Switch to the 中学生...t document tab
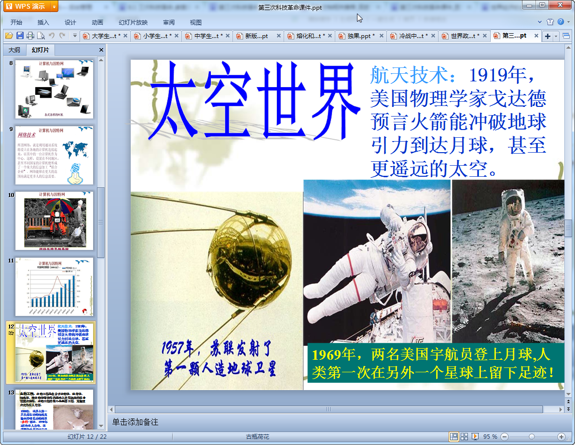 [205, 36]
